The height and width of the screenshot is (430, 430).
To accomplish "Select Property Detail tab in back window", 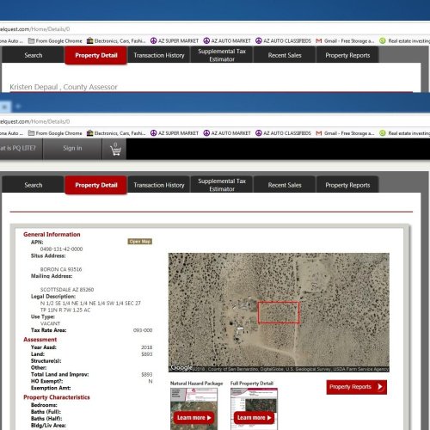I will click(x=96, y=55).
